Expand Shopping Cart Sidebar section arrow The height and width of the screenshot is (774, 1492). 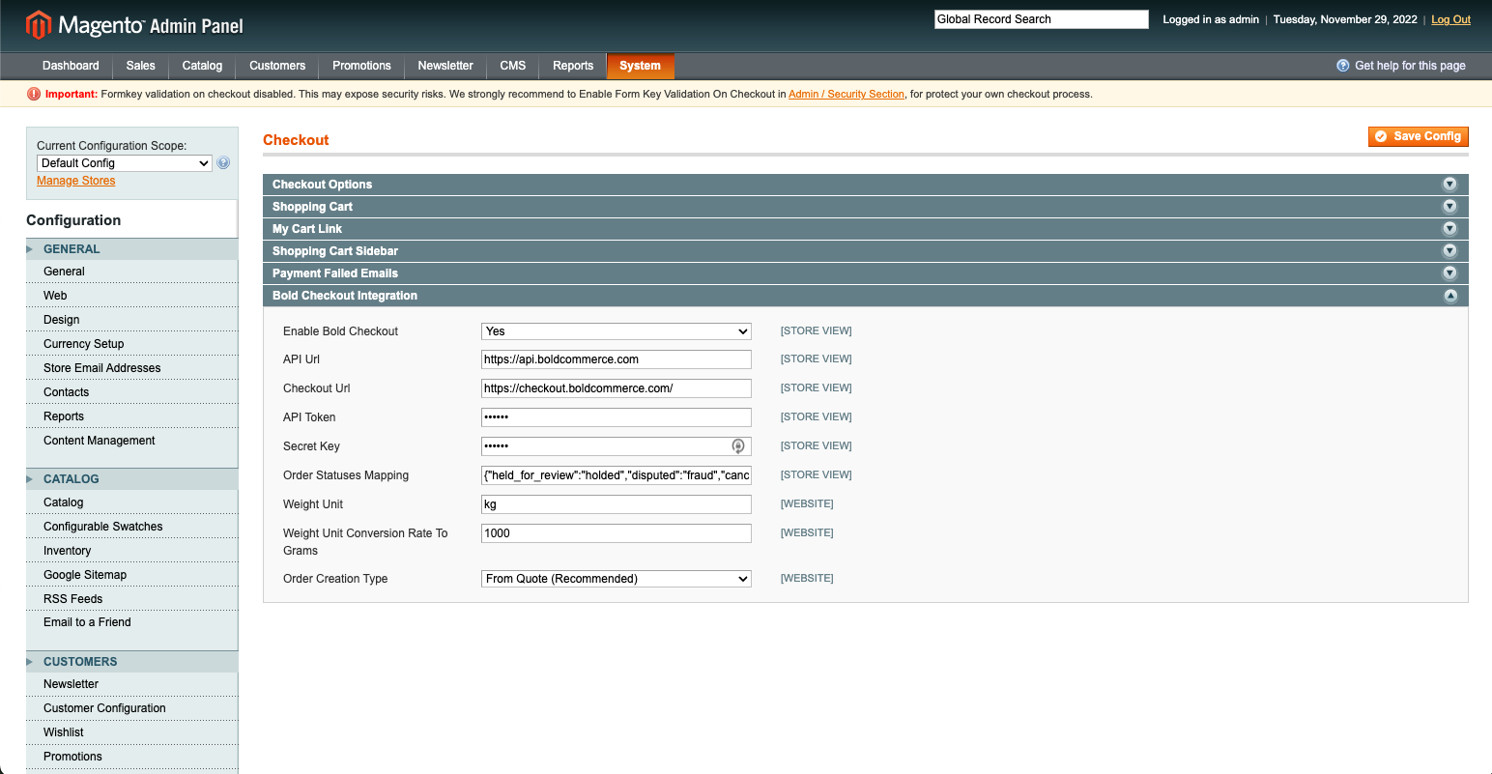click(1449, 251)
